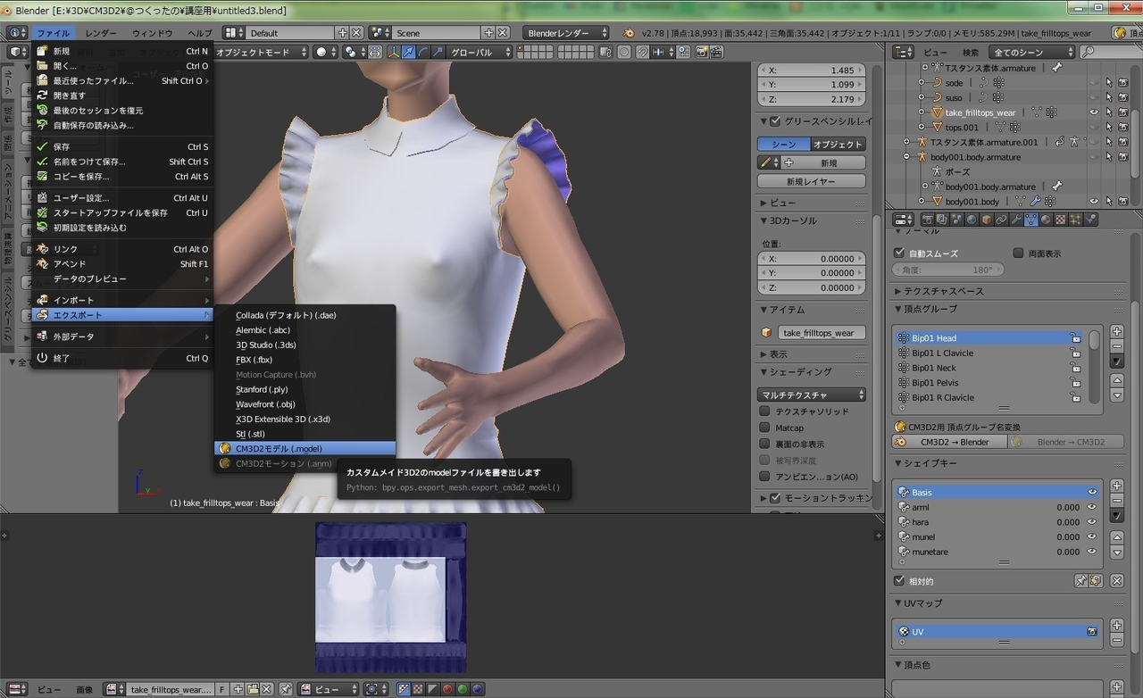Add new screen layout with plus icon

point(342,33)
